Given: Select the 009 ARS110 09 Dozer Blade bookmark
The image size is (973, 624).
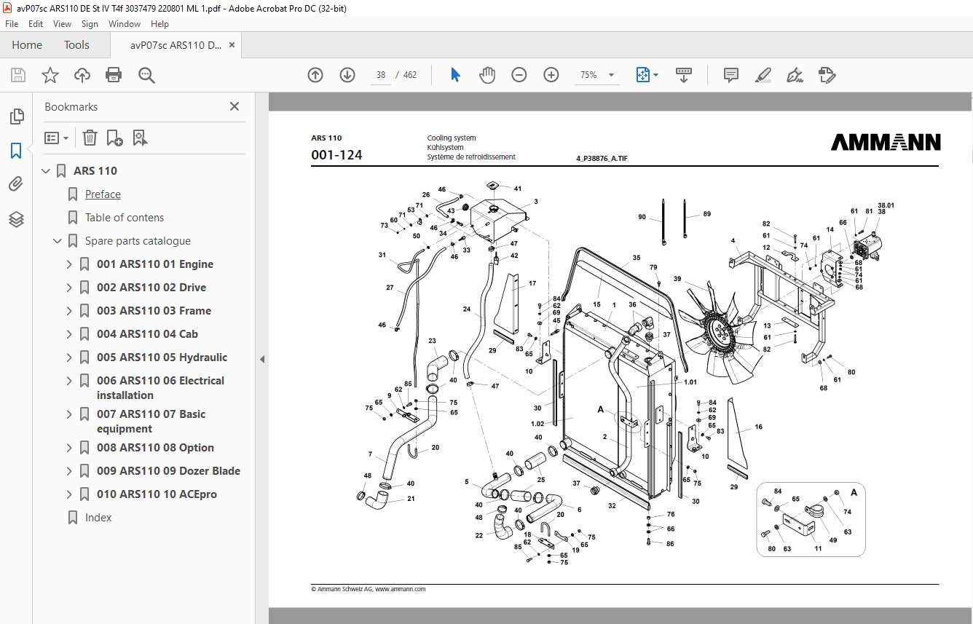Looking at the screenshot, I should coord(168,471).
